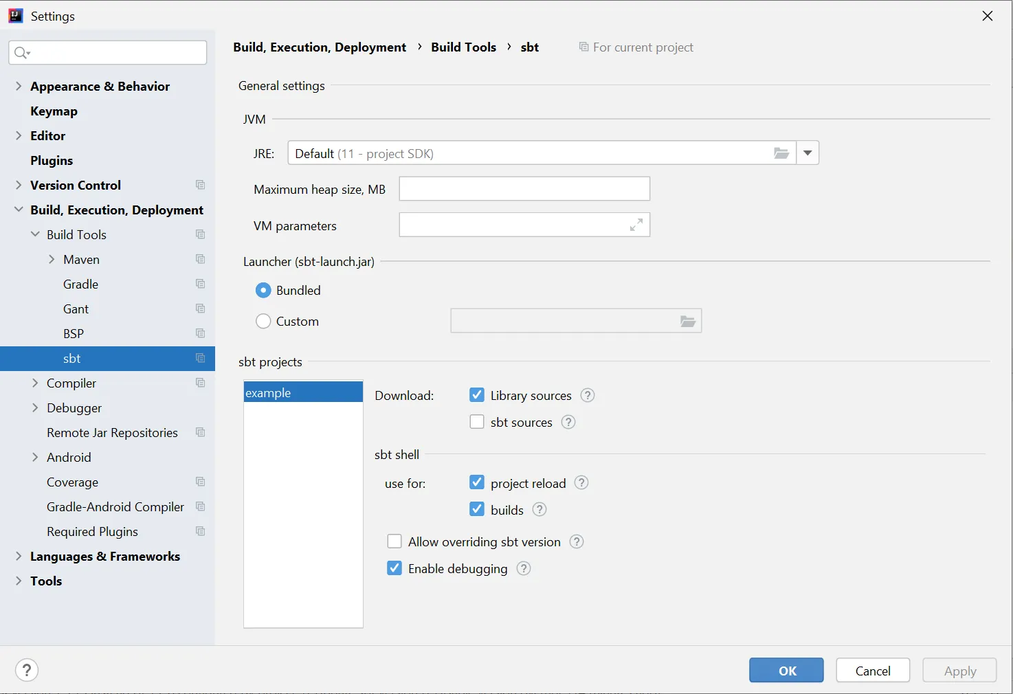Open the JRE dropdown arrow

[x=808, y=153]
